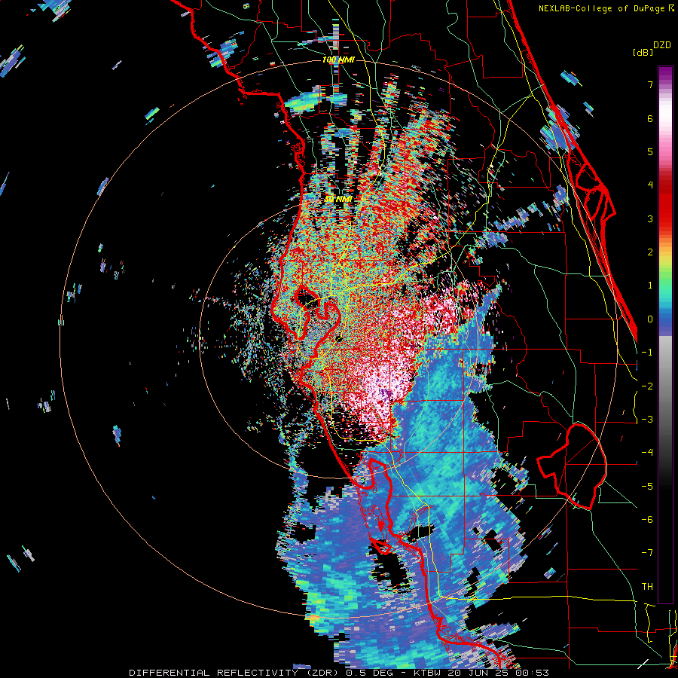The image size is (678, 678).
Task: Select the -4 dB scale label
Action: (x=647, y=452)
